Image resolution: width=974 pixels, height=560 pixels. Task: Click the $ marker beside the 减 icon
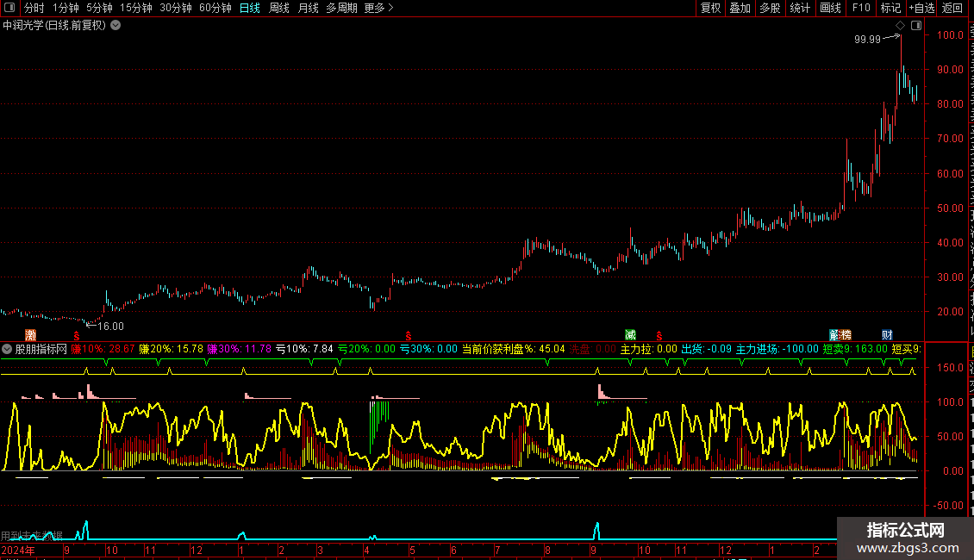[659, 336]
